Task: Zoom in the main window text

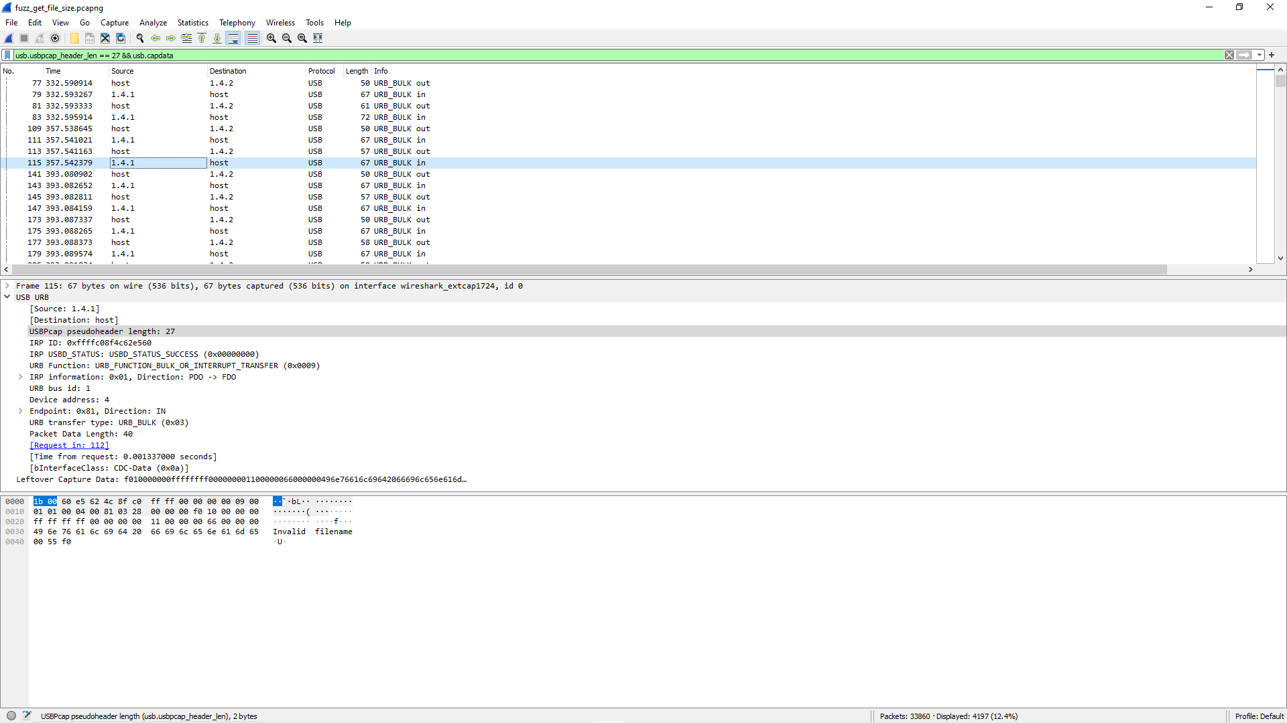Action: [271, 38]
